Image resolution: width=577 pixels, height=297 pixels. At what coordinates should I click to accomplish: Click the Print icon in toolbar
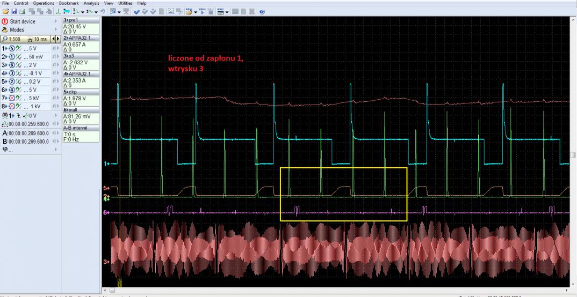[23, 11]
